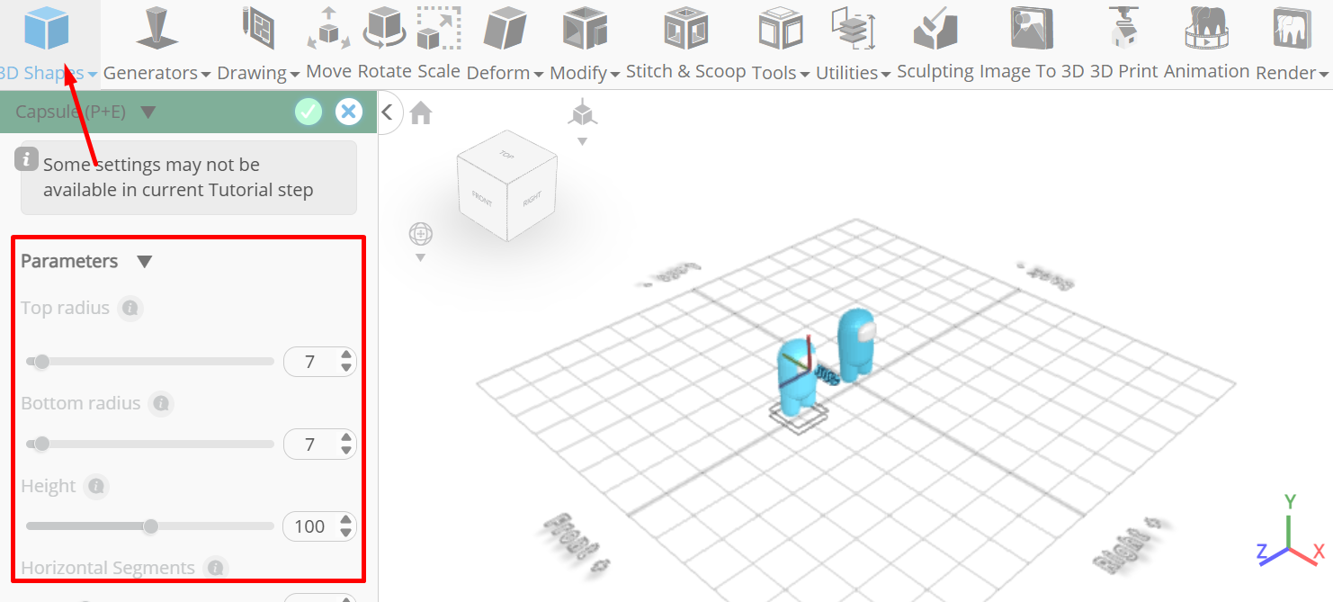Reset view with the home icon
This screenshot has height=602, width=1333.
[x=420, y=112]
